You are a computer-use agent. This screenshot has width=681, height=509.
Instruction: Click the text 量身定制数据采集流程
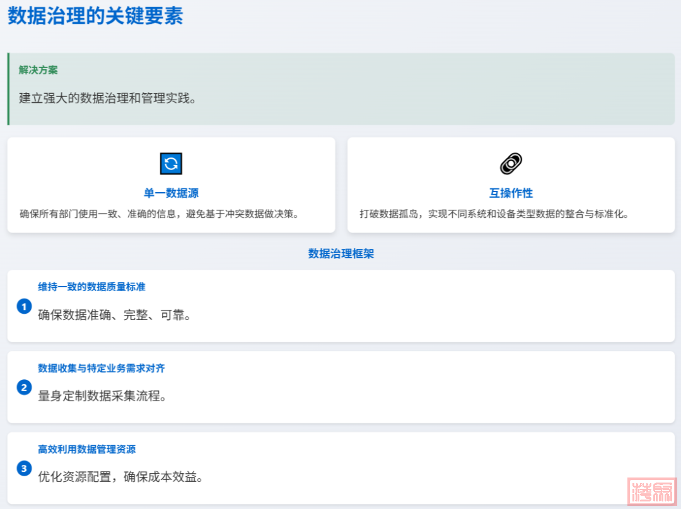click(x=102, y=396)
